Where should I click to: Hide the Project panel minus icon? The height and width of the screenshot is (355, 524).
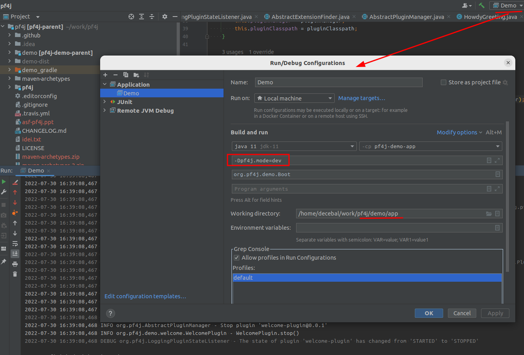click(x=175, y=17)
